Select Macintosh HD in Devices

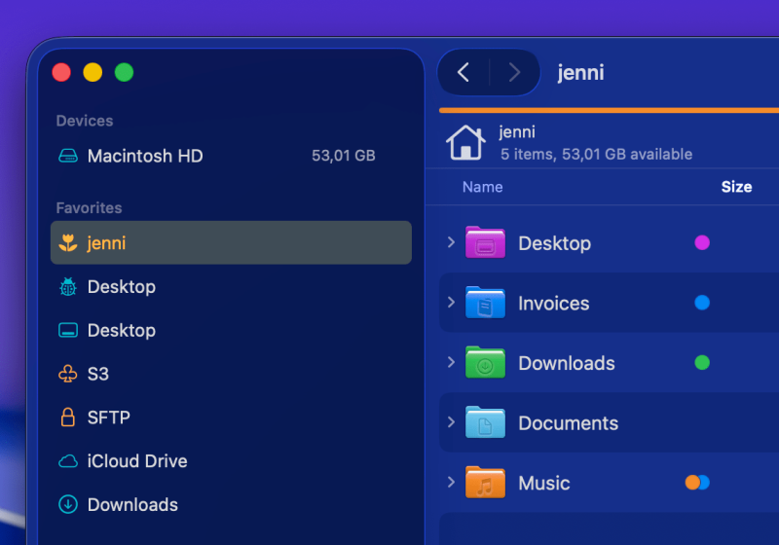(x=231, y=156)
